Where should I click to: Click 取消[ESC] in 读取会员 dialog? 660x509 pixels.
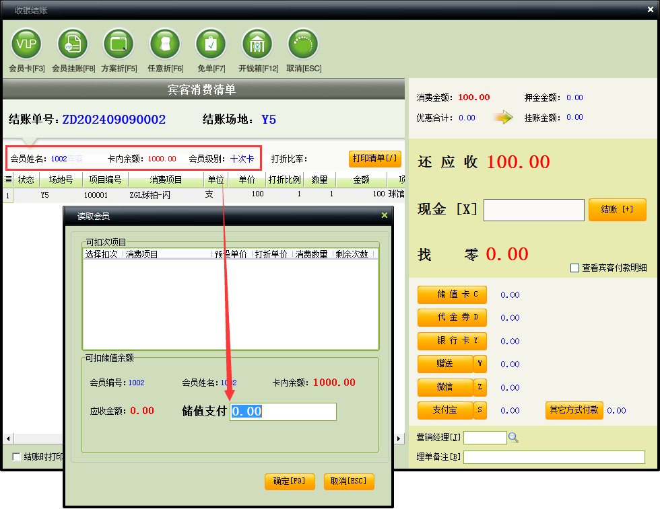click(x=349, y=481)
